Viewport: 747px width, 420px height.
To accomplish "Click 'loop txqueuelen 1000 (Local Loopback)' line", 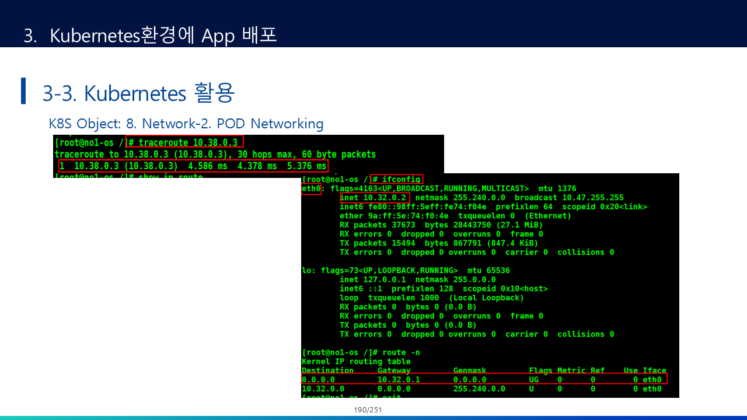I will pos(432,298).
